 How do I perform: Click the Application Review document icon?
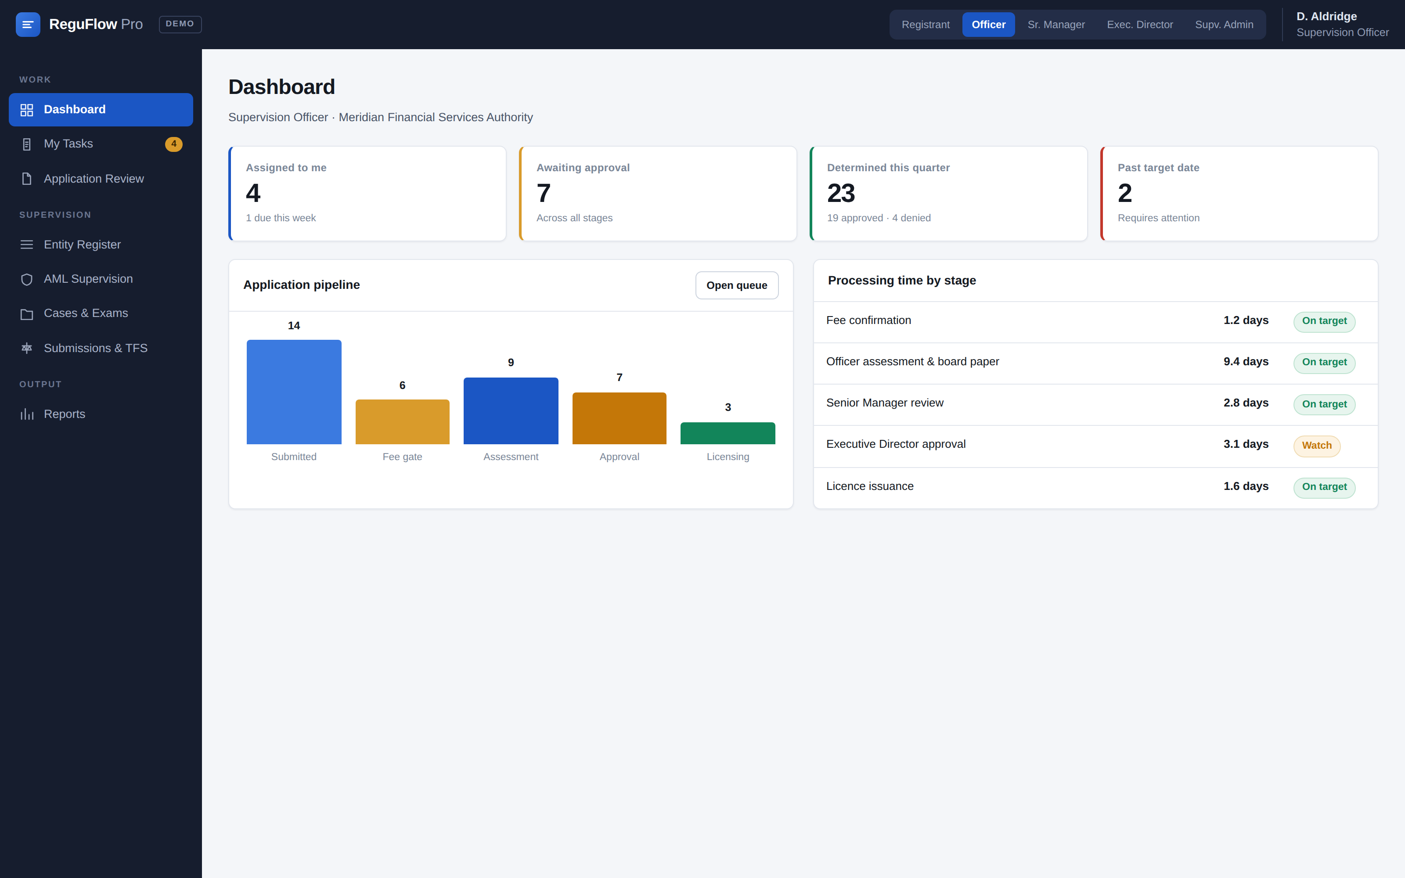point(27,179)
